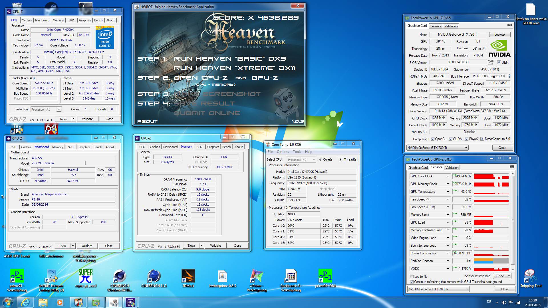Viewport: 548px width, 308px height.
Task: Expand GPU Core Clock sensor dropdown
Action: point(448,176)
